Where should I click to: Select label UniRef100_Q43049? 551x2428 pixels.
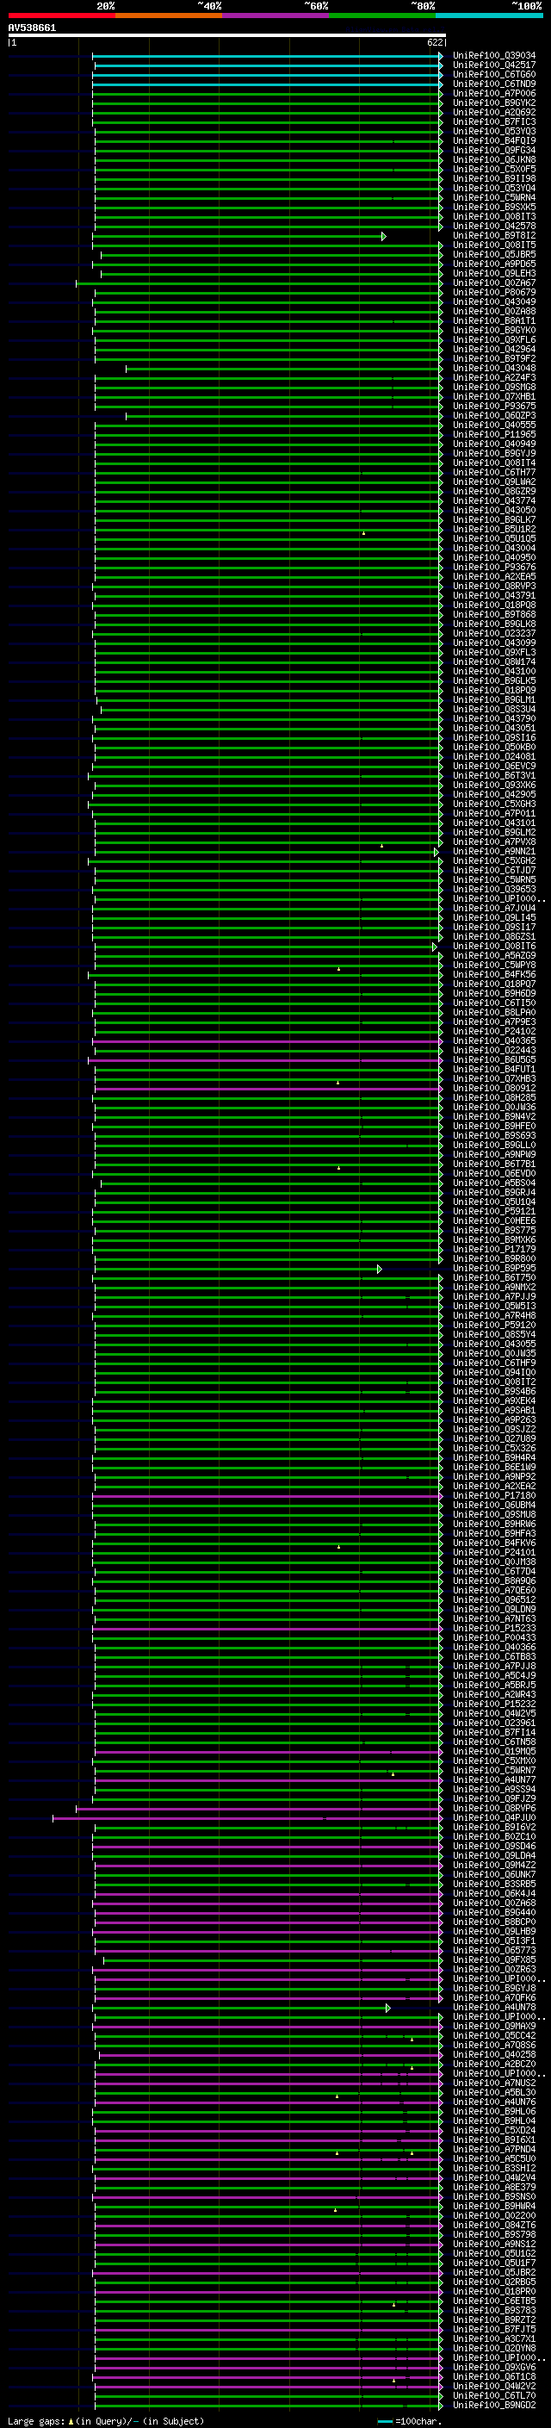494,301
